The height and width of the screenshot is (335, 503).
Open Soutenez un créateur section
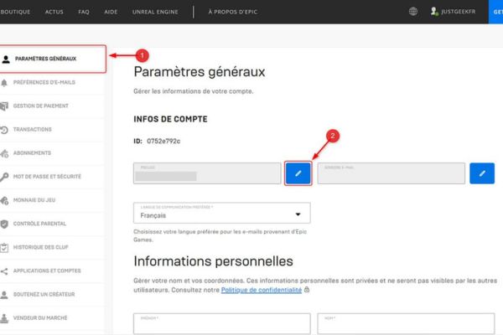coord(44,294)
